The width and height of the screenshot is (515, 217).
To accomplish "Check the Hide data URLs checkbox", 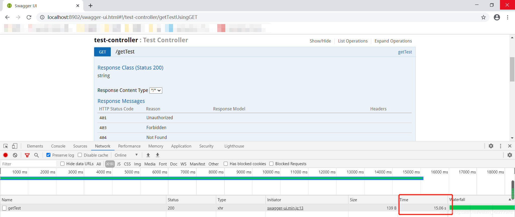I will pyautogui.click(x=62, y=164).
